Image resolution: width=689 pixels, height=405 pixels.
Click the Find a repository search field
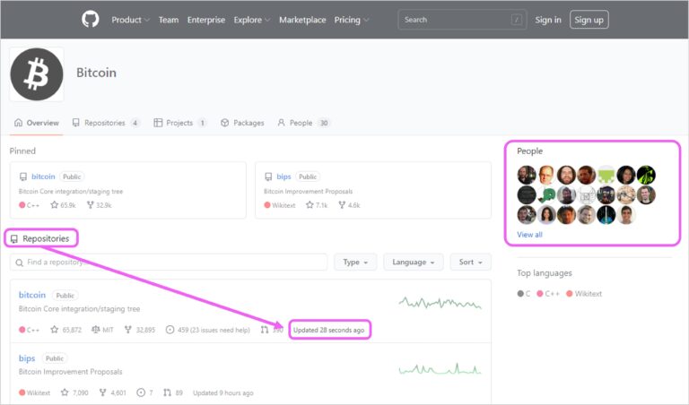coord(168,262)
